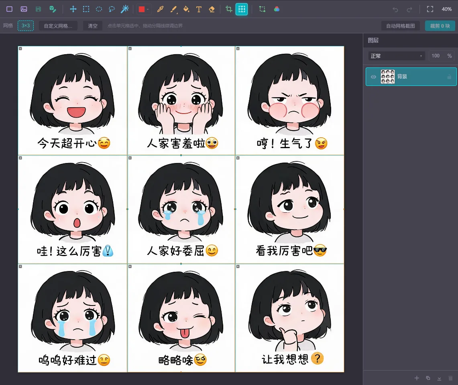
Task: Click the 今天超开心 happy face cell
Action: (72, 100)
